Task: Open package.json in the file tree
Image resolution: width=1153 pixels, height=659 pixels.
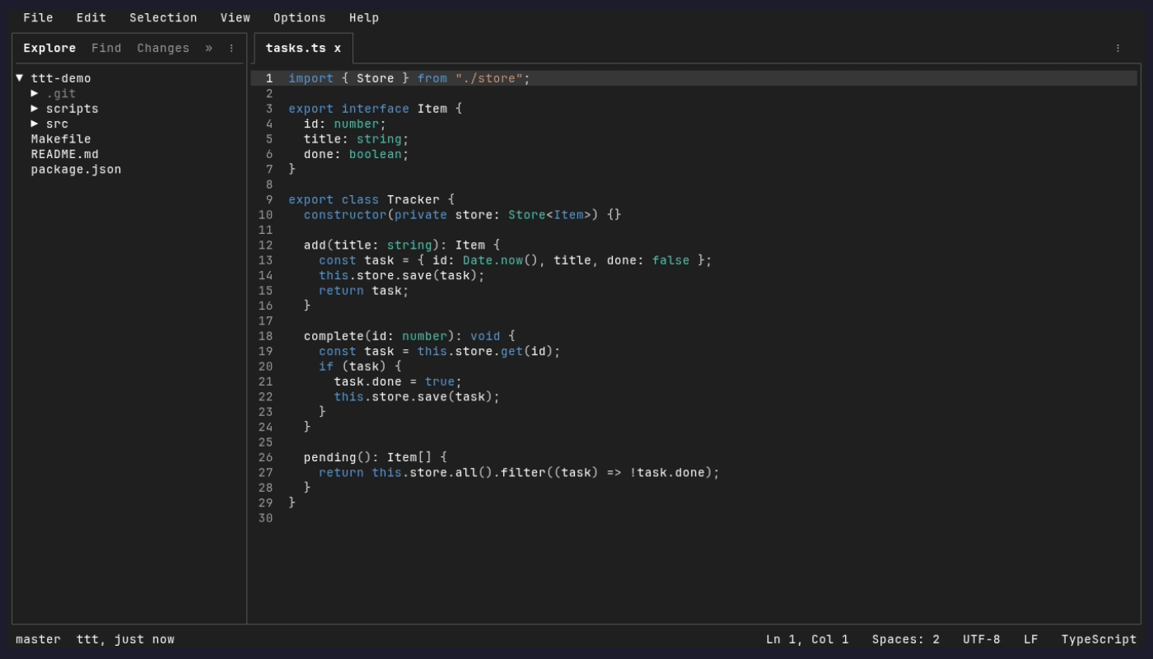Action: tap(76, 170)
